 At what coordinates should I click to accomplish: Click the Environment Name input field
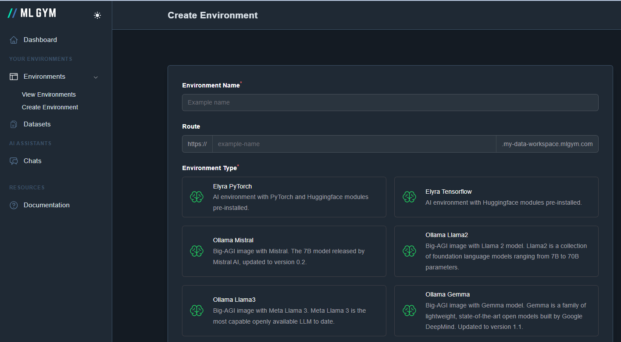pos(390,102)
